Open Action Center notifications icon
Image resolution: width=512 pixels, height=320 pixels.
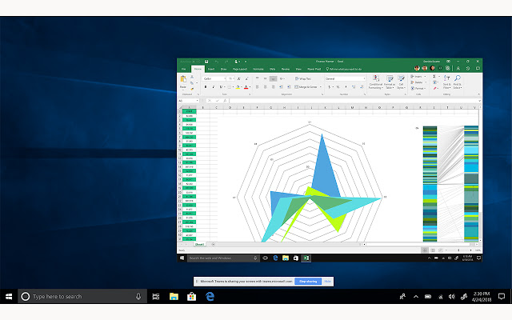click(502, 297)
